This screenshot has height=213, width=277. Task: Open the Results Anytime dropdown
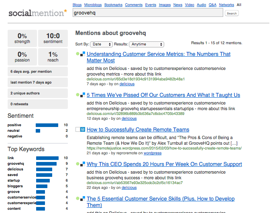[x=146, y=44]
